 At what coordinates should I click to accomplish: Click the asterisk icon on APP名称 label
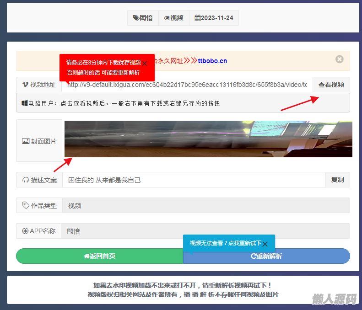pyautogui.click(x=25, y=231)
